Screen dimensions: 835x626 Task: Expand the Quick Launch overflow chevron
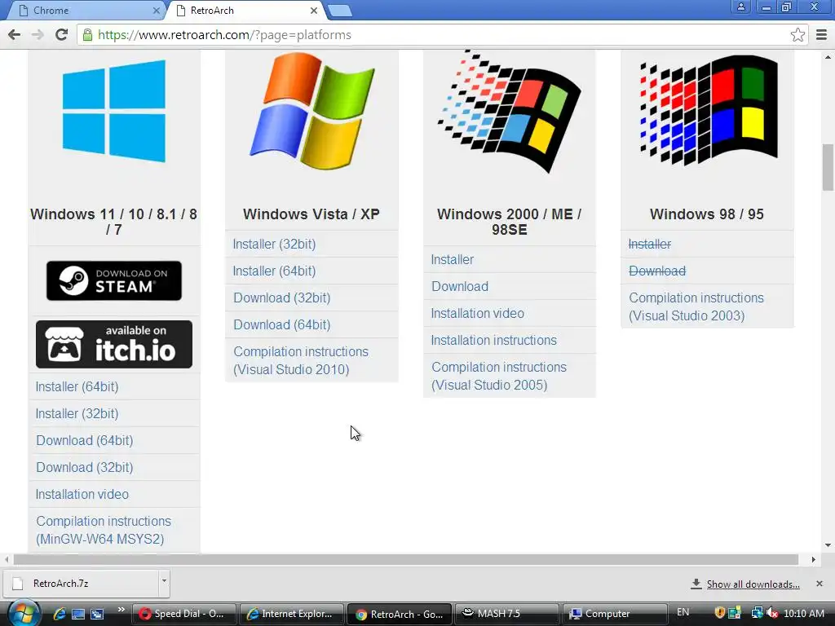(x=121, y=610)
